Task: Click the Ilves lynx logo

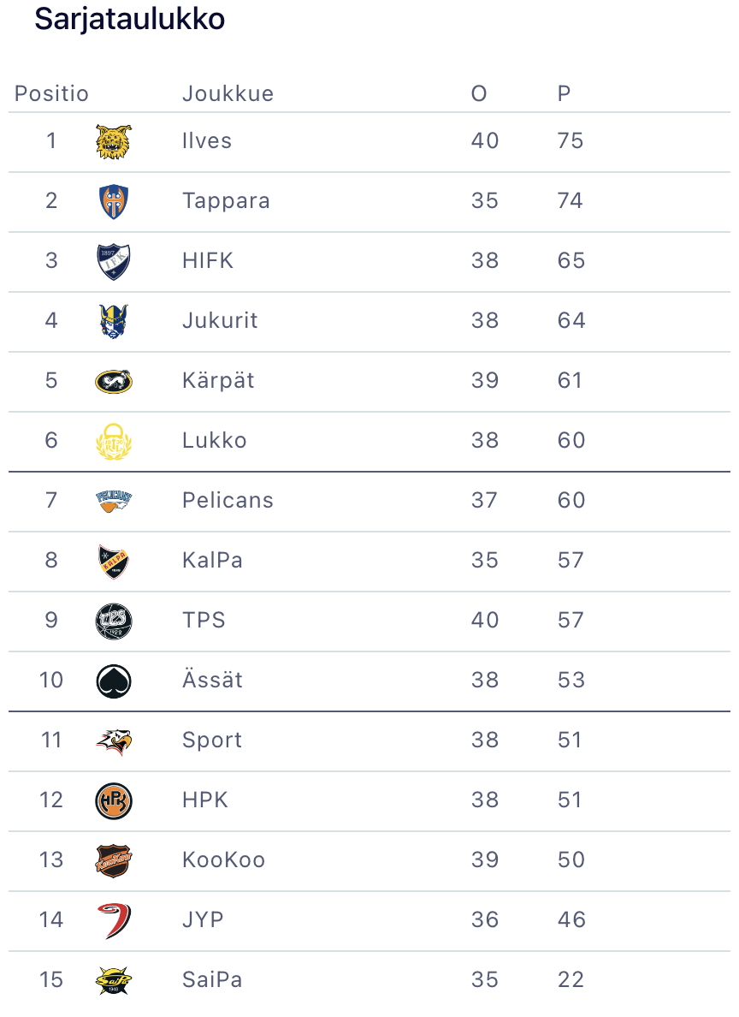Action: (114, 141)
